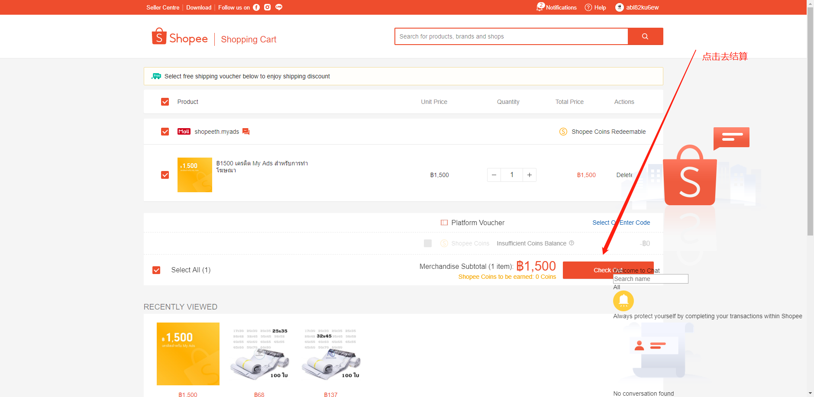Click the greyed Shopee Coins coin icon
The width and height of the screenshot is (814, 397).
pos(444,243)
